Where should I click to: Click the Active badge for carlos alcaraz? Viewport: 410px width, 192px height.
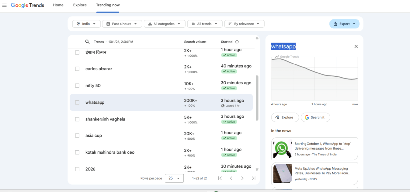tap(229, 71)
